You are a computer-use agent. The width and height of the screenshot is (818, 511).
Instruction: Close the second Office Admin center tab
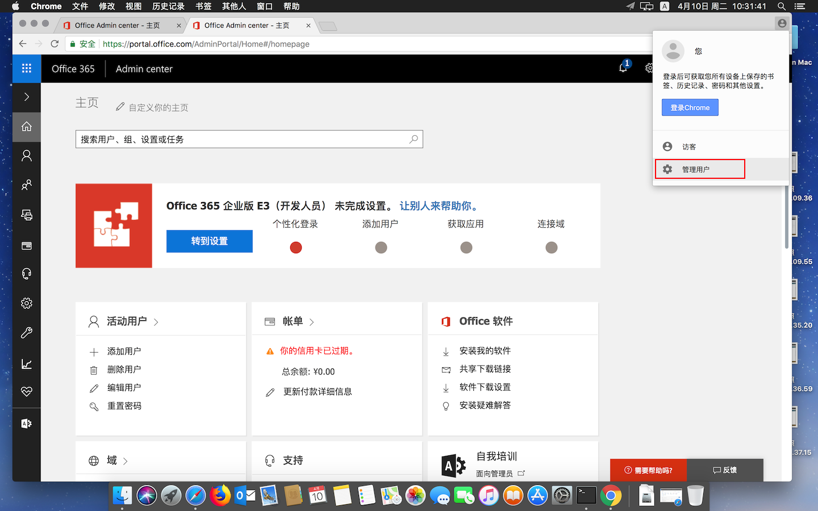pos(308,26)
